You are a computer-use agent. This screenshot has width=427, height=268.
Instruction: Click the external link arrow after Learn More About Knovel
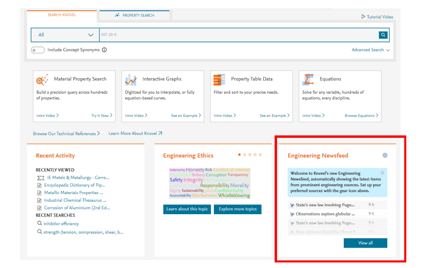coord(160,133)
